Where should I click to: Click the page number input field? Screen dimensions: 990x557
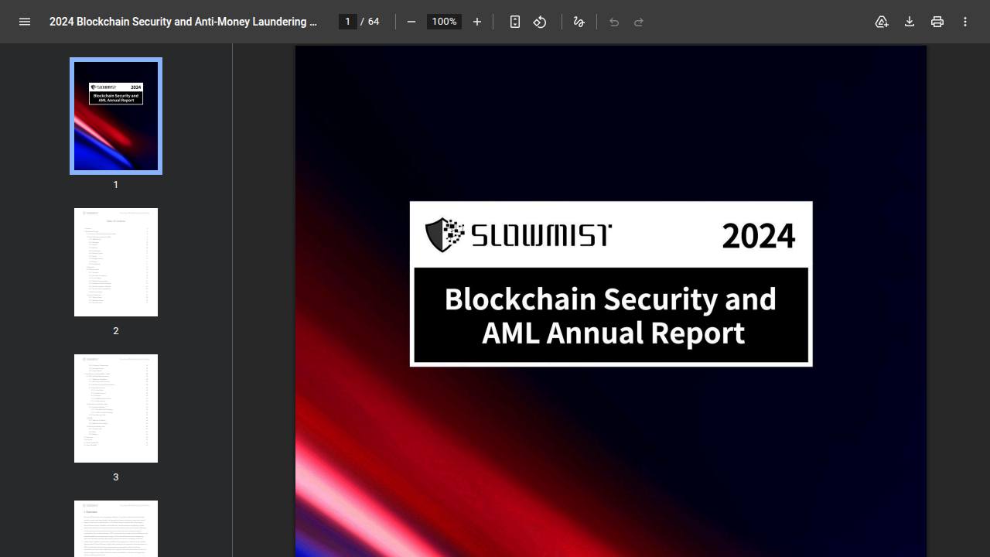click(348, 22)
